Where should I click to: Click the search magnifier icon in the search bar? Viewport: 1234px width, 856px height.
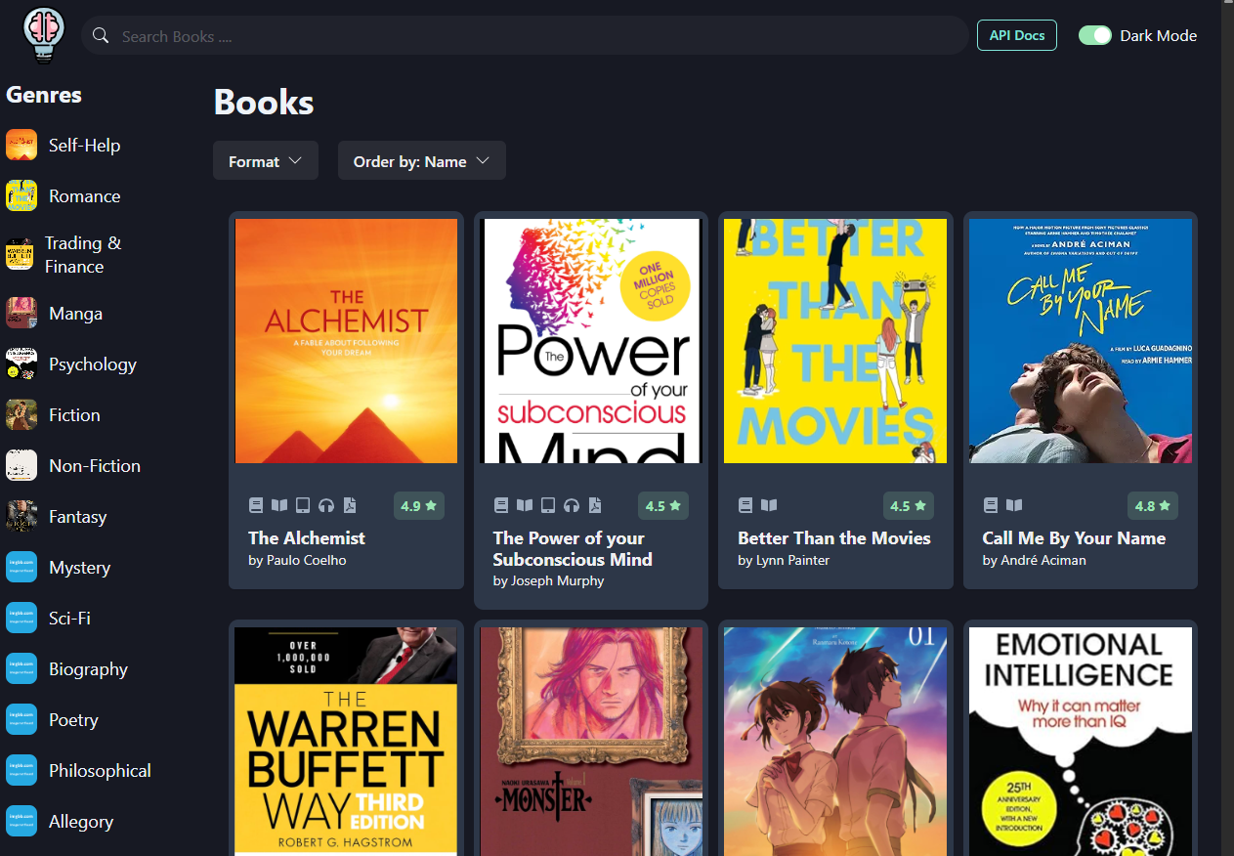[101, 35]
